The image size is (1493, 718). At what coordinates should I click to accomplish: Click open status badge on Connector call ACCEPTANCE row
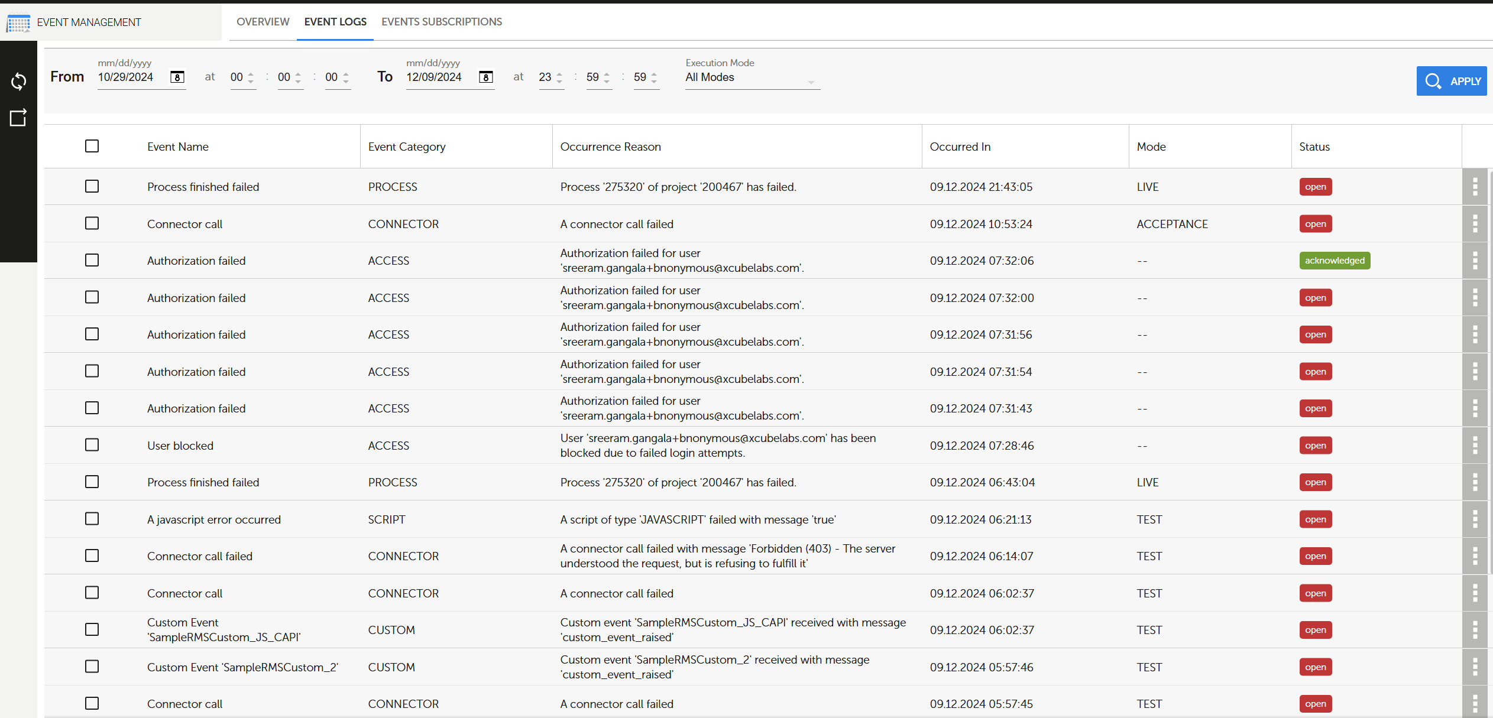pos(1316,224)
